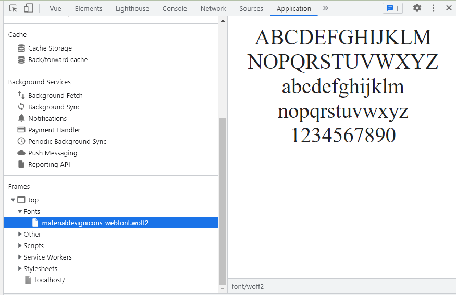Viewport: 456px width, 295px height.
Task: Click the top frame window icon
Action: tap(21, 200)
